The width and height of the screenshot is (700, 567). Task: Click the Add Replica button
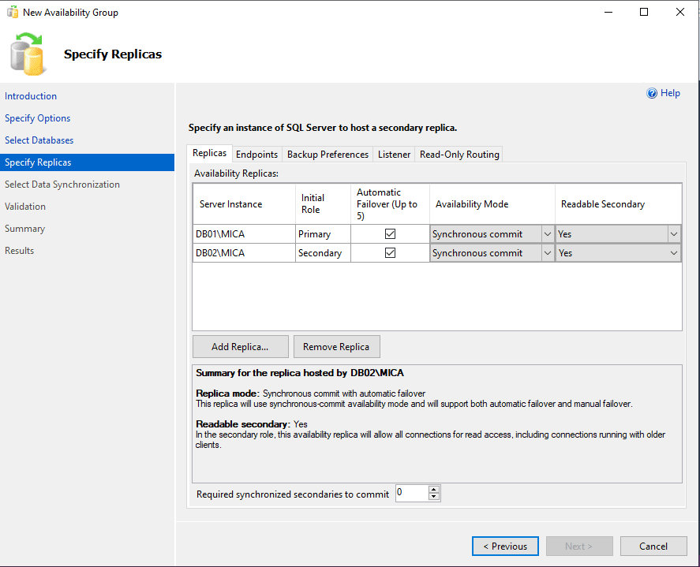pos(240,347)
